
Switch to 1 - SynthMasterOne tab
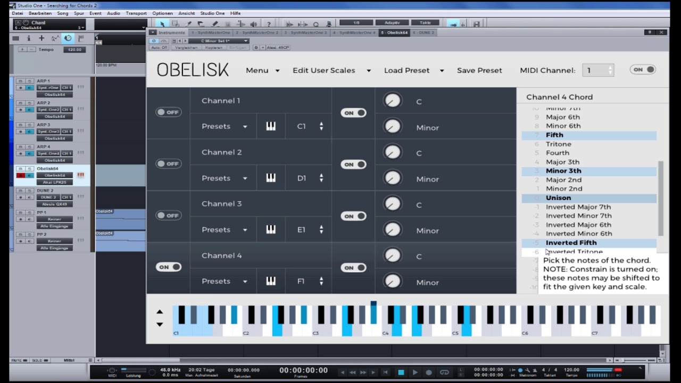point(210,32)
